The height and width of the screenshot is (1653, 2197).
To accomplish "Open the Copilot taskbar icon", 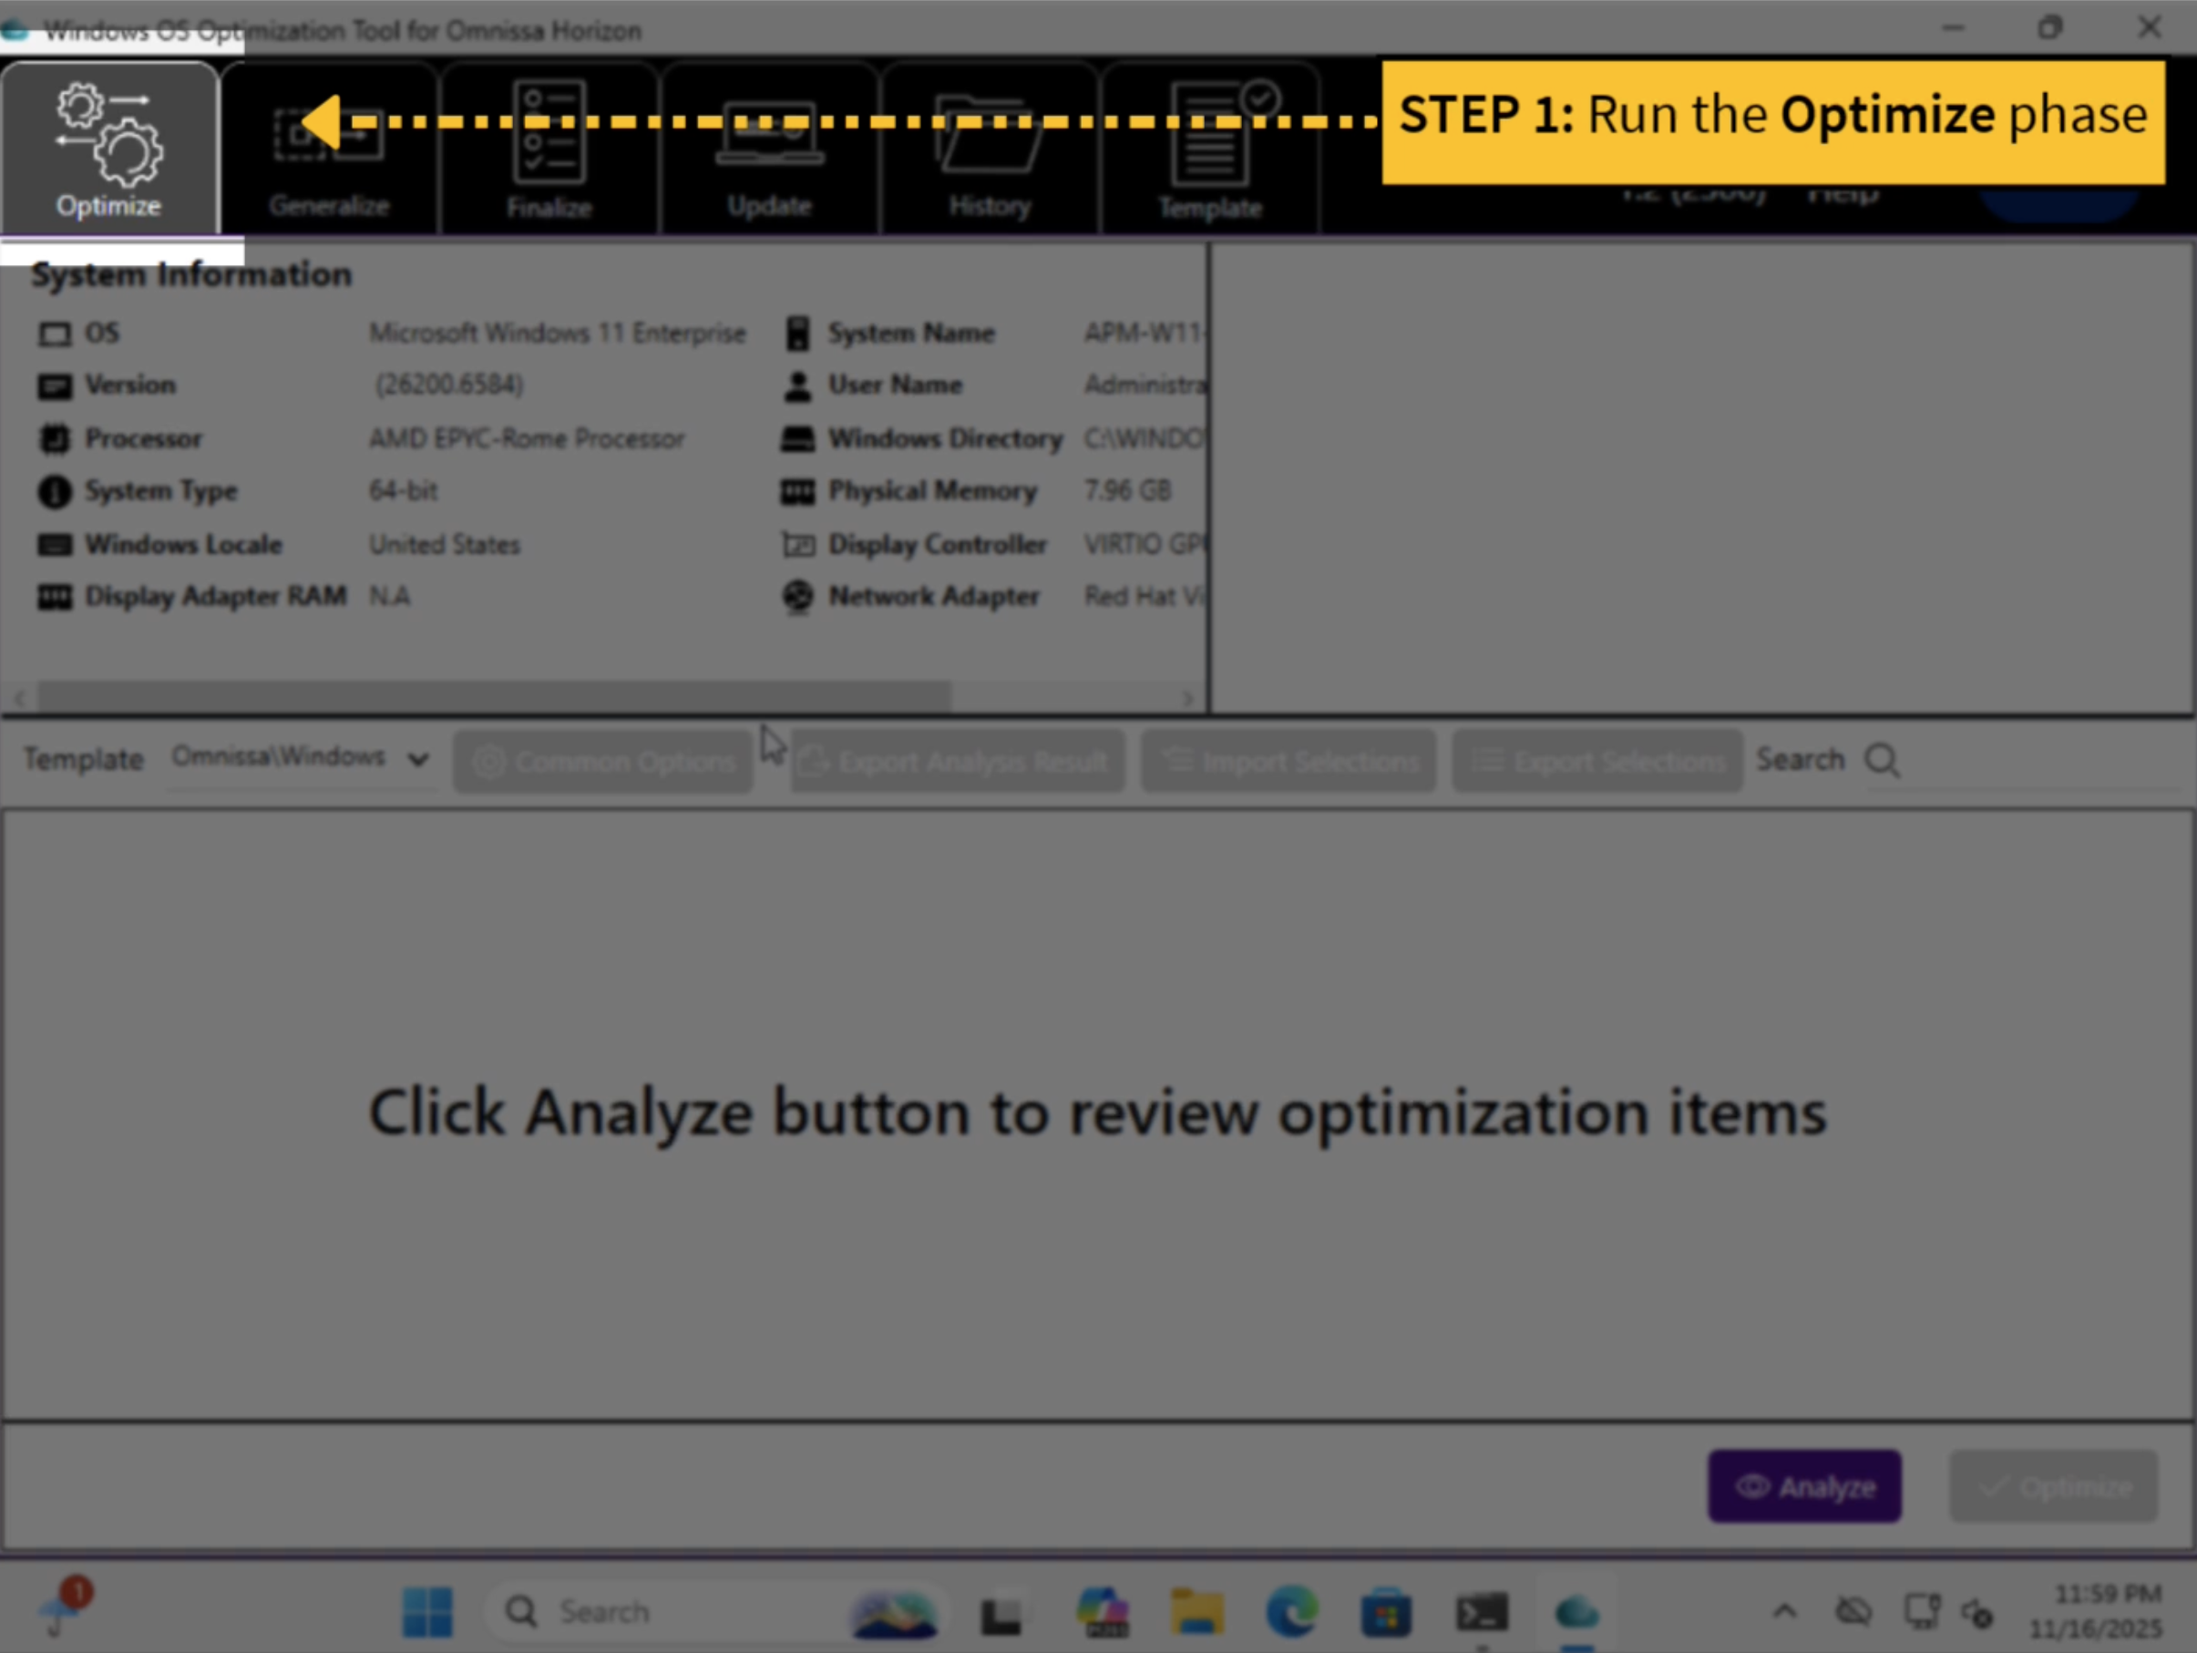I will [1102, 1611].
